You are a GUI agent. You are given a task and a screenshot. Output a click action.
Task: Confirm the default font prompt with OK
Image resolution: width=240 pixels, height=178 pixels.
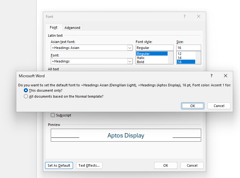tap(193, 106)
